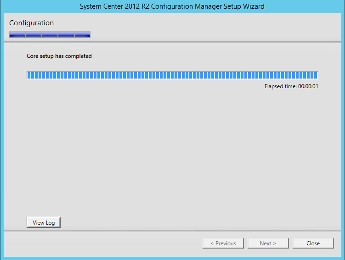This screenshot has height=260, width=345.
Task: Click the Configuration page heading
Action: click(x=31, y=23)
